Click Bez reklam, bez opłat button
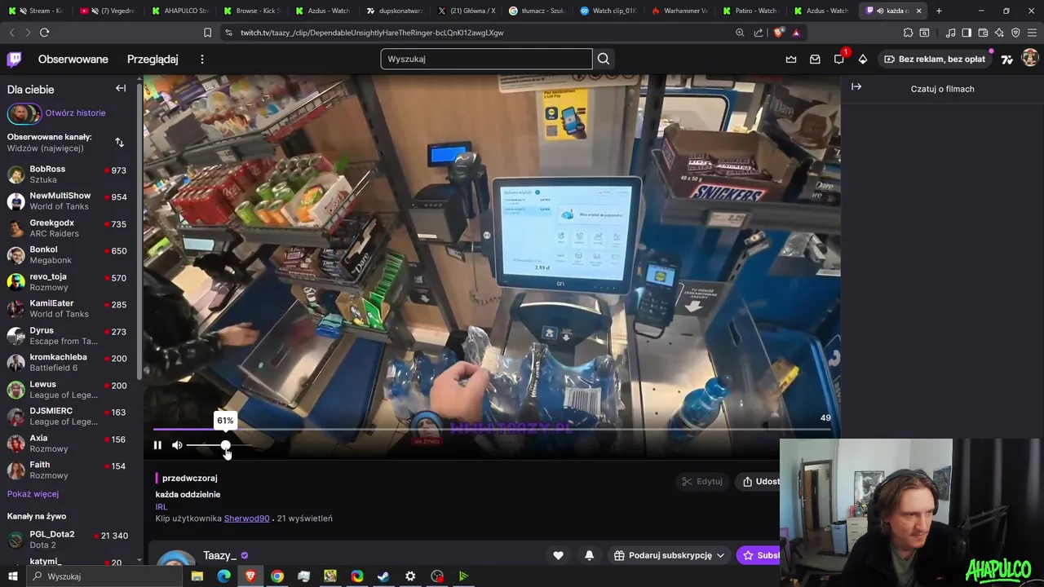This screenshot has width=1044, height=587. [x=935, y=59]
